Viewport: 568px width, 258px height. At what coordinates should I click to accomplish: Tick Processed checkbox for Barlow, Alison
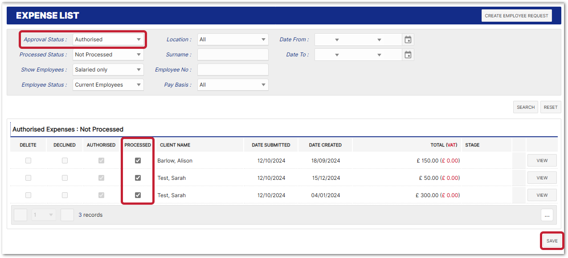[x=138, y=161]
